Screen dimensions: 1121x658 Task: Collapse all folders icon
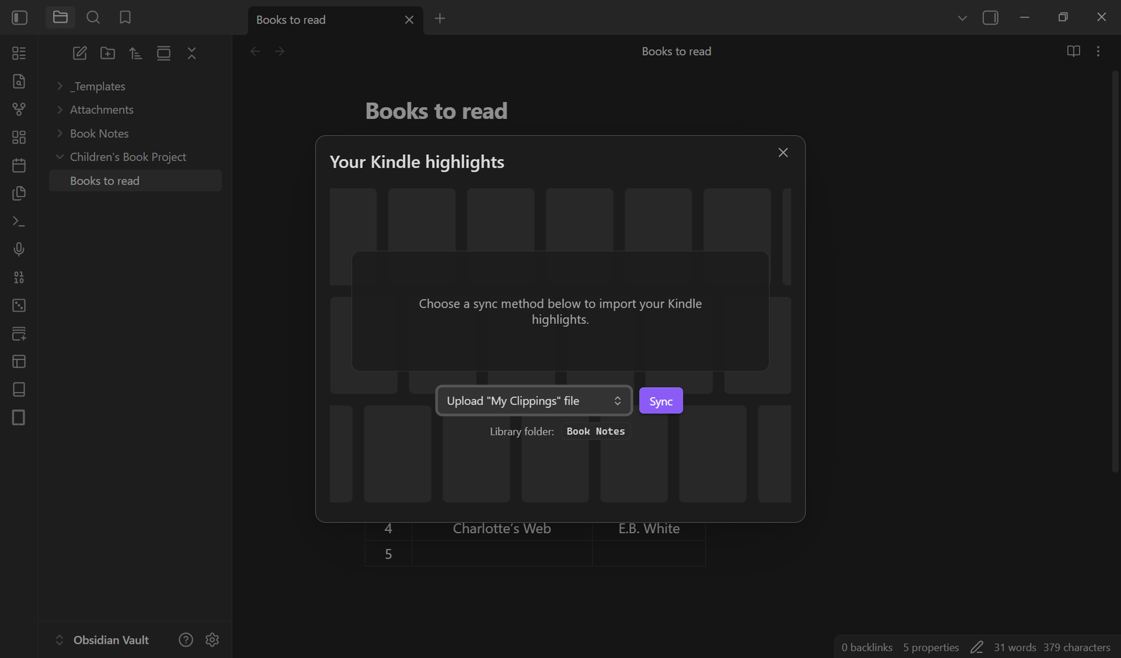coord(192,53)
